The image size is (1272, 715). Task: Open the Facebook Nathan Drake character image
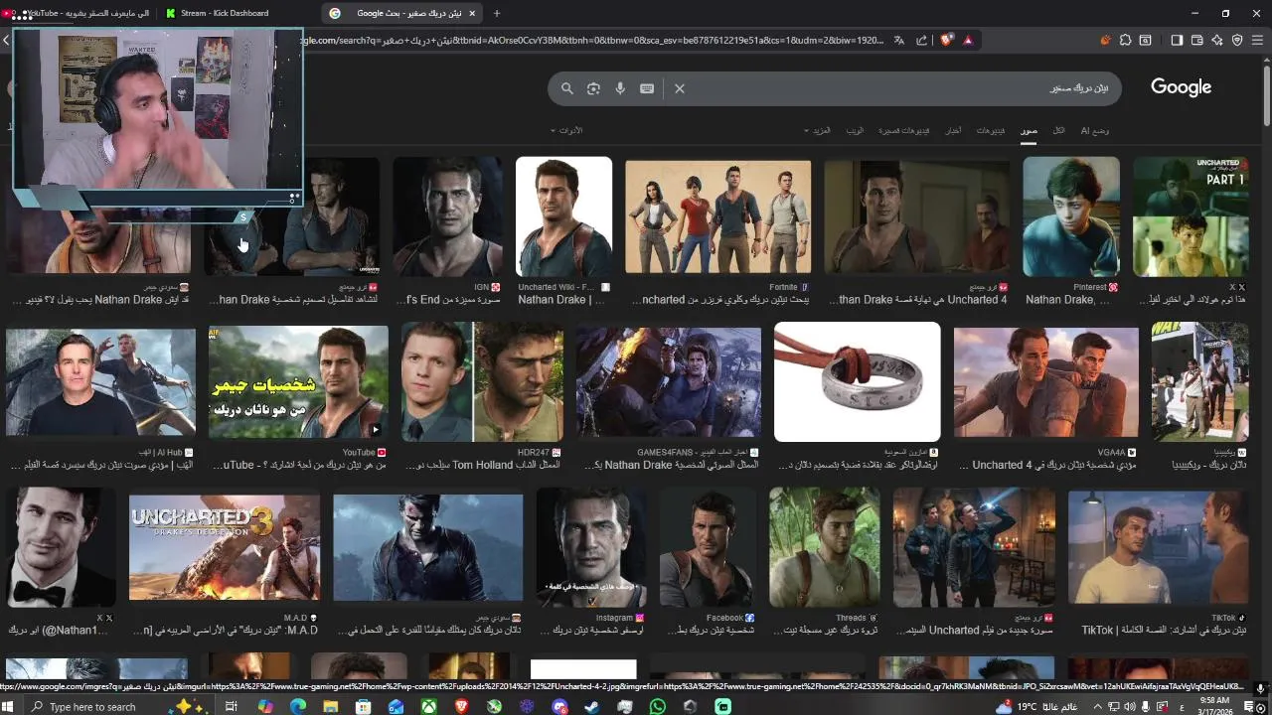(707, 547)
